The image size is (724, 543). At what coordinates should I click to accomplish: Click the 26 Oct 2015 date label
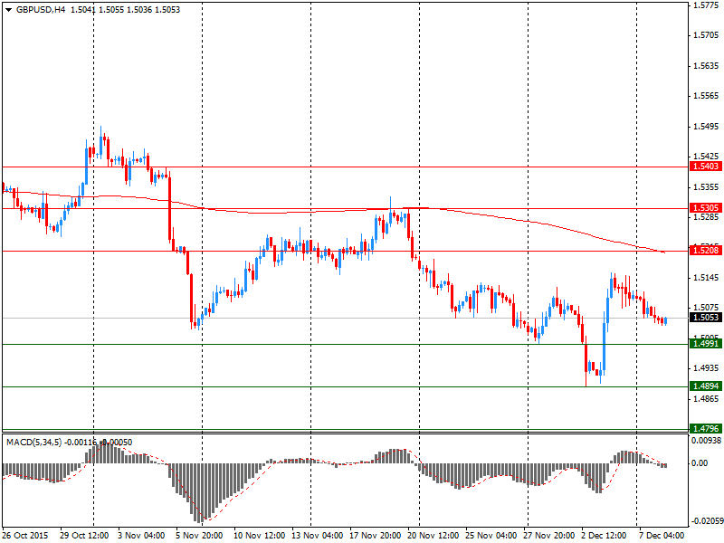(25, 536)
